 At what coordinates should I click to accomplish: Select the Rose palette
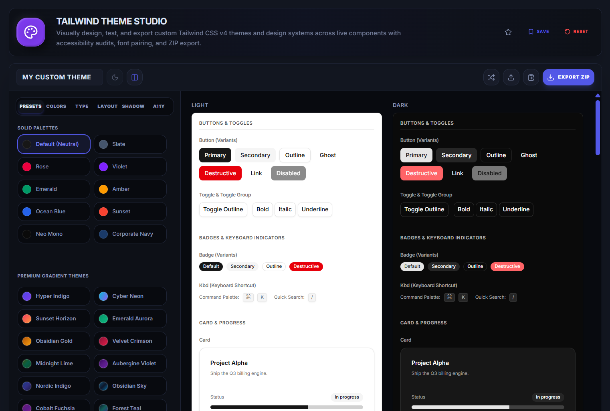click(x=54, y=167)
